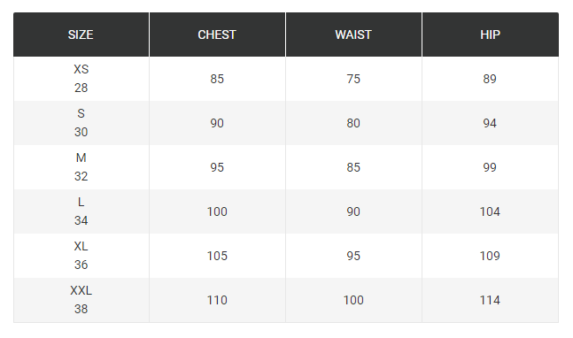Click waist value 80 in S row
Image resolution: width=573 pixels, height=338 pixels.
353,123
